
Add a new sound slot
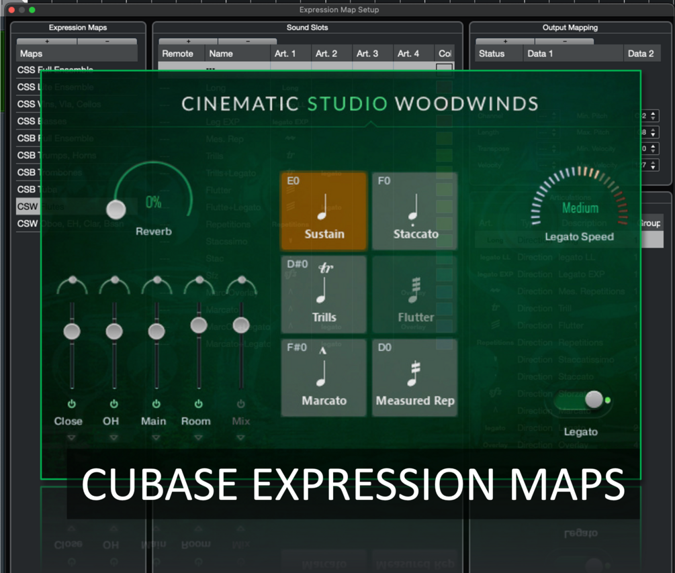point(188,42)
